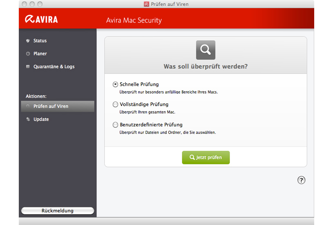The image size is (333, 225).
Task: Click the Planer clock icon
Action: [28, 54]
